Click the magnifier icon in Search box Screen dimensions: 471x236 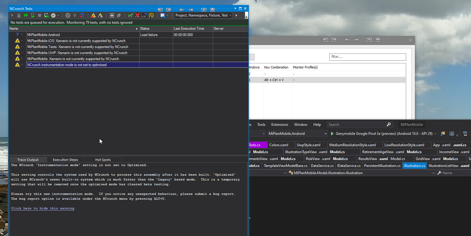[x=388, y=125]
